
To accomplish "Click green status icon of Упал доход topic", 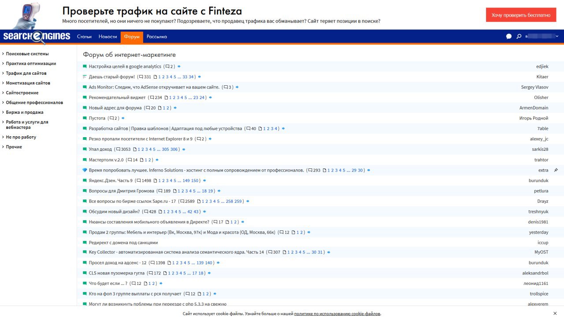I will point(85,150).
